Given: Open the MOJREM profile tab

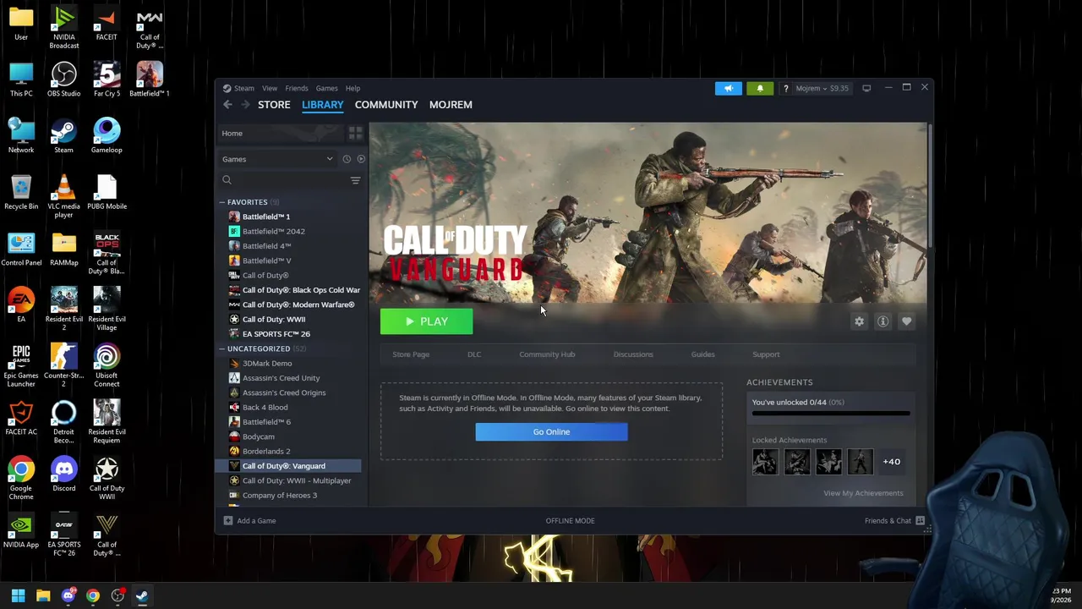Looking at the screenshot, I should pos(451,105).
